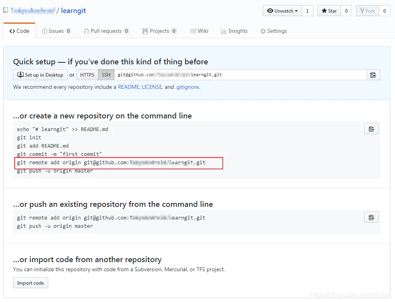Click Set up in Desktop button
The width and height of the screenshot is (395, 302).
(x=40, y=75)
